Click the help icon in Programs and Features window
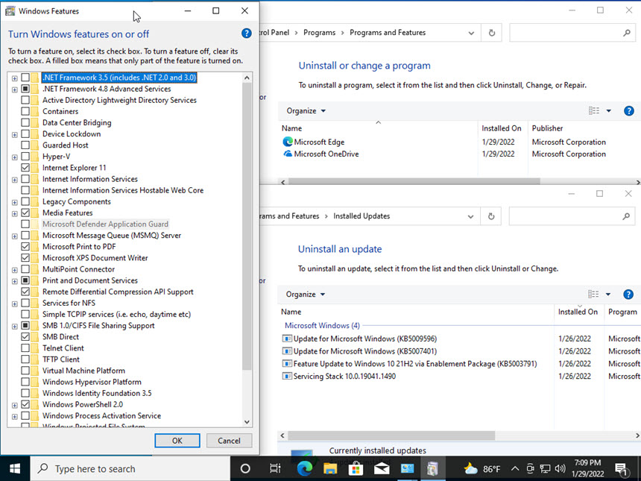This screenshot has height=481, width=641. click(x=629, y=111)
